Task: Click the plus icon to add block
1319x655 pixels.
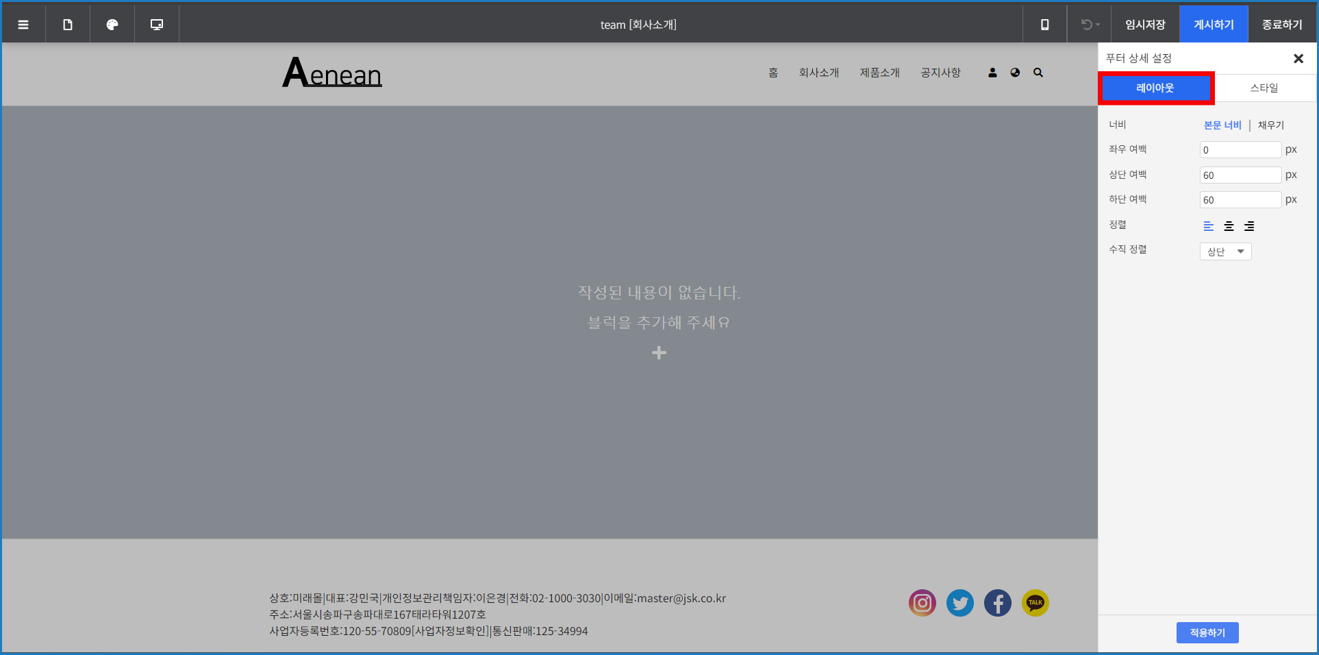Action: coord(659,353)
